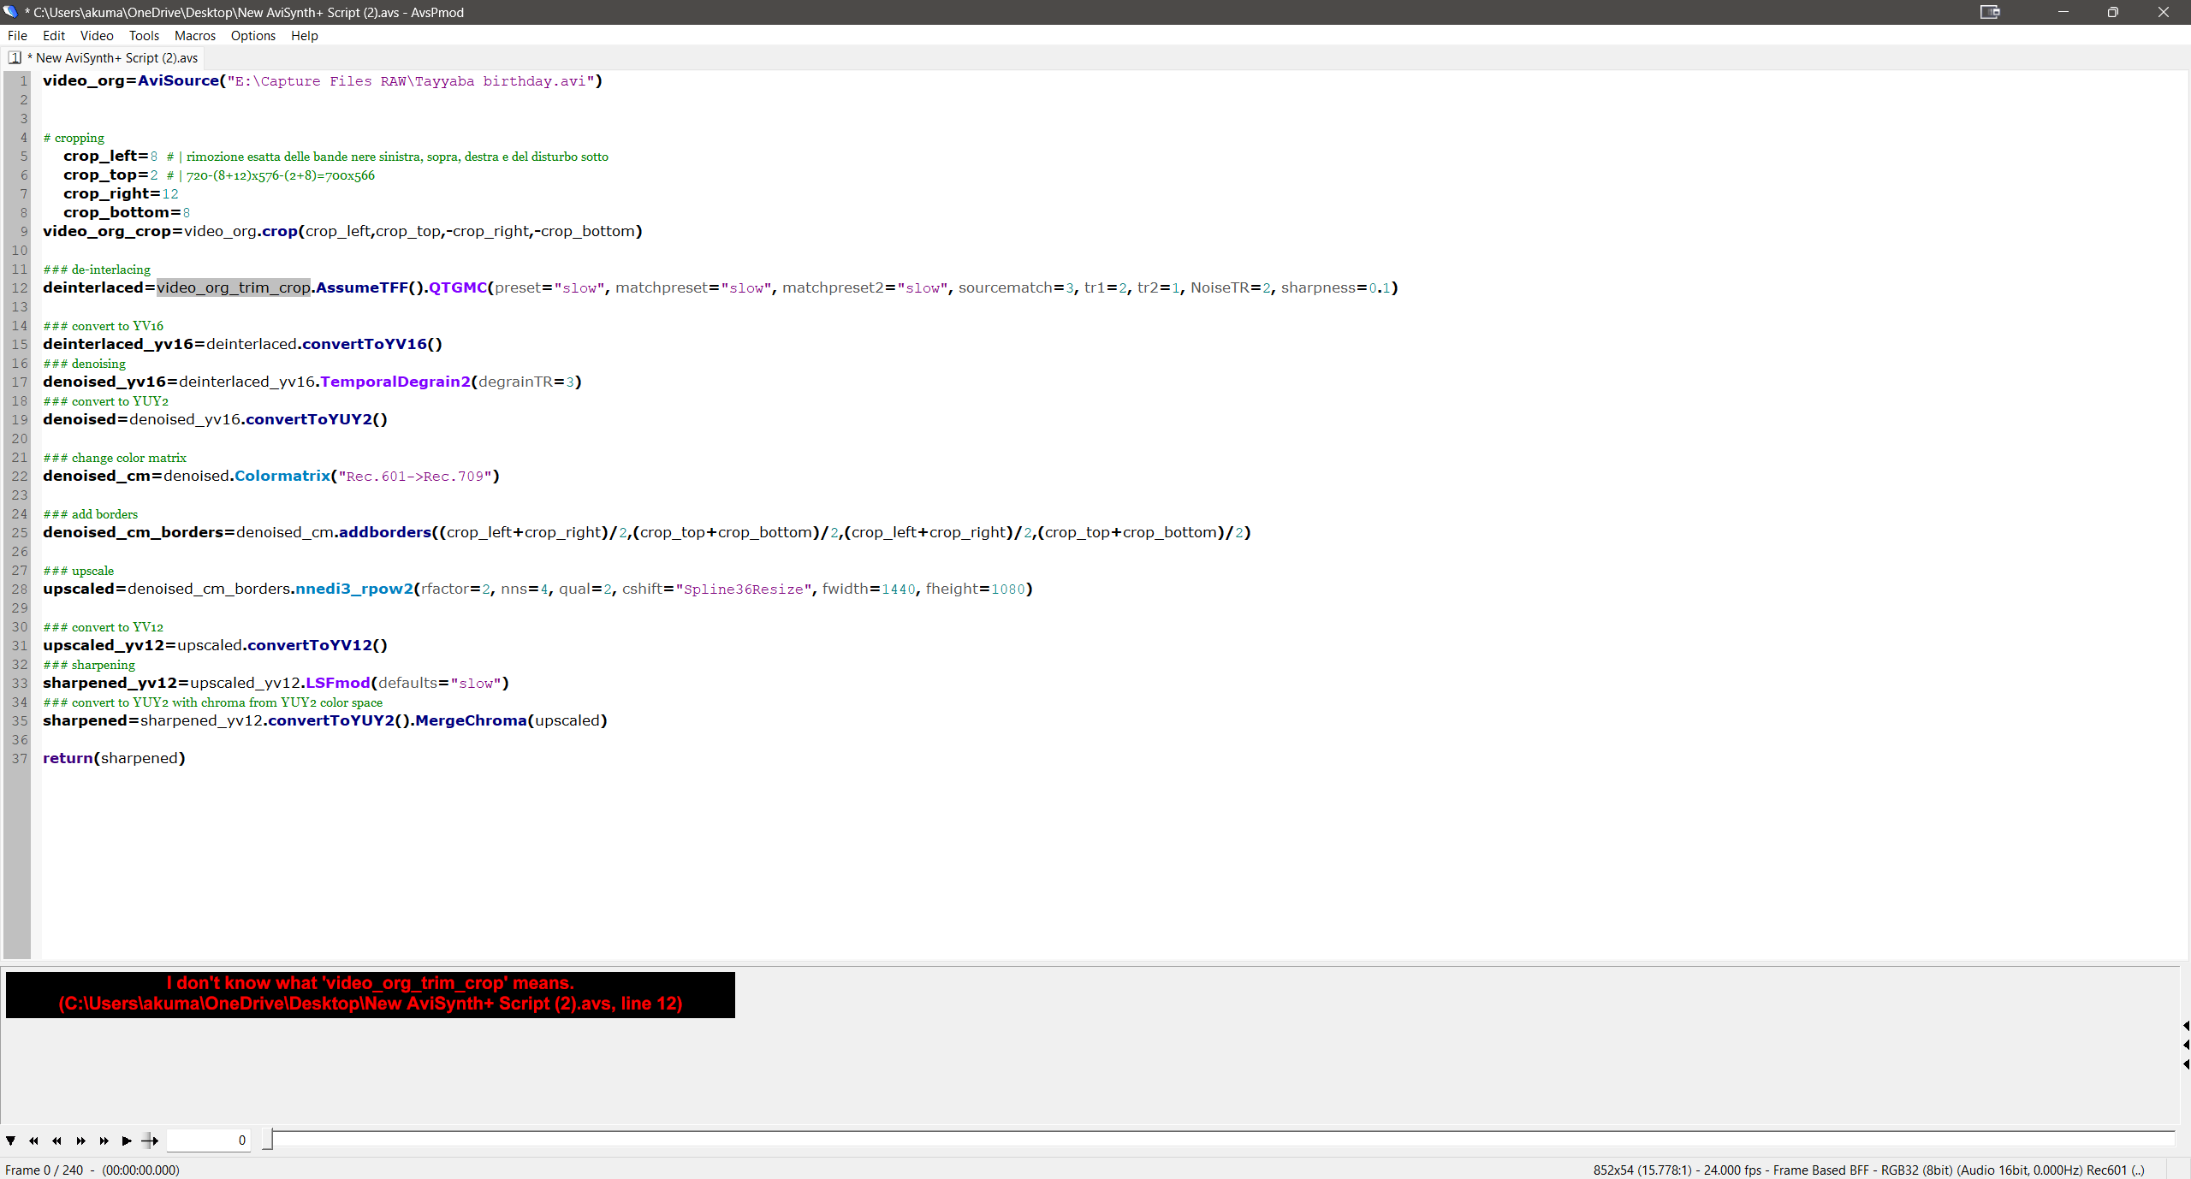
Task: Click the Options menu
Action: pyautogui.click(x=252, y=36)
